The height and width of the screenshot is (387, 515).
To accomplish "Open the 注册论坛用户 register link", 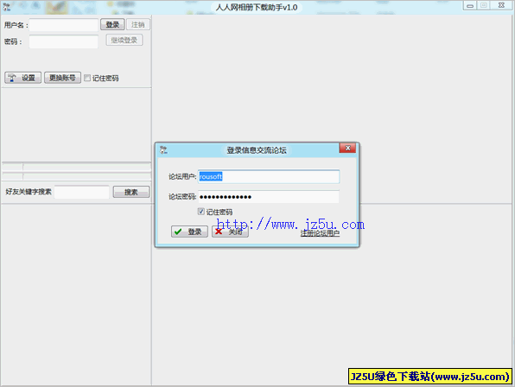I will pos(320,233).
